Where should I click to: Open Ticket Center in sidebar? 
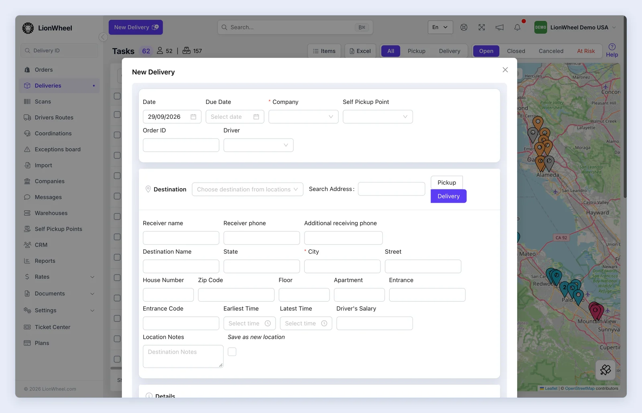59,327
